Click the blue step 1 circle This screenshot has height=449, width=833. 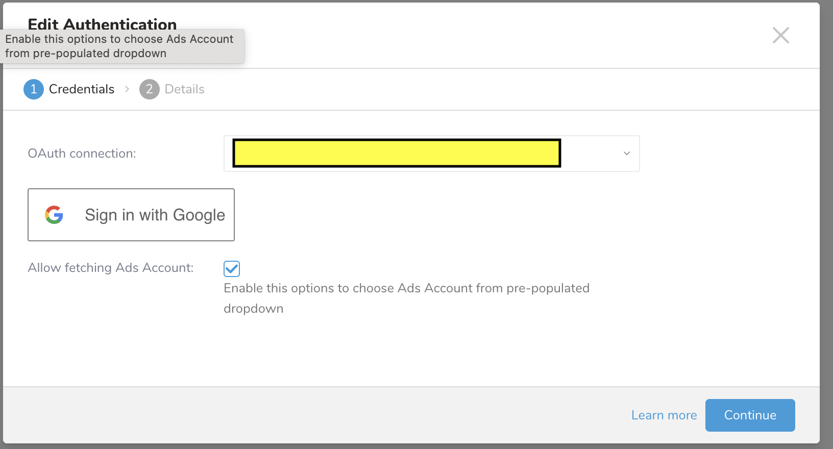34,89
